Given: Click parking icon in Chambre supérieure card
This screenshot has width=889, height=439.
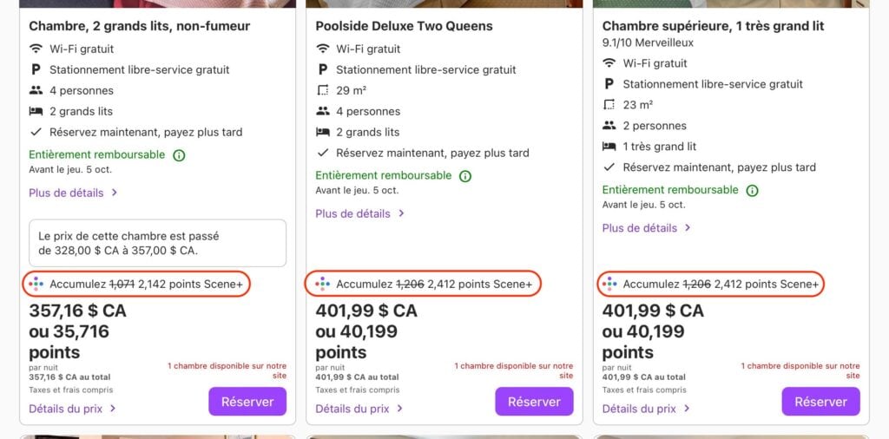Looking at the screenshot, I should 609,84.
